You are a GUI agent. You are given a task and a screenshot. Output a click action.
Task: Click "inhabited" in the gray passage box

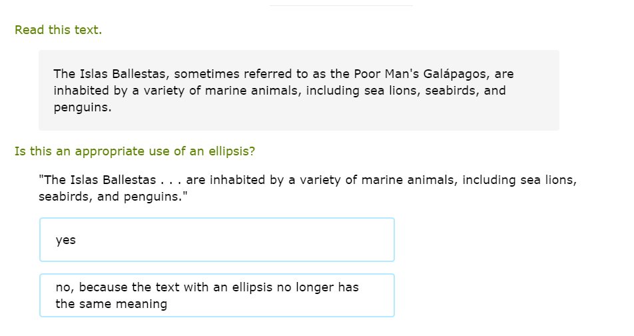click(x=80, y=91)
